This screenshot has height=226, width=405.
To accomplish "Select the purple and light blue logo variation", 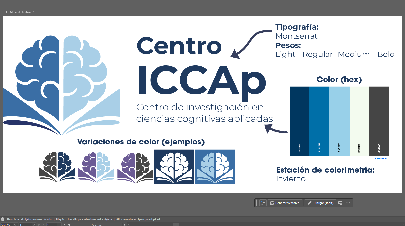I will click(x=96, y=167).
